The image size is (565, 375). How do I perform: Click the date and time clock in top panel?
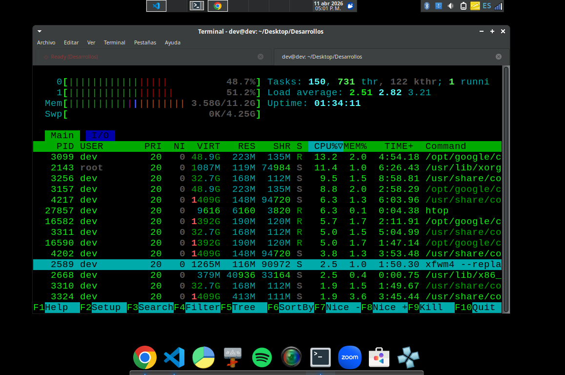[x=328, y=6]
